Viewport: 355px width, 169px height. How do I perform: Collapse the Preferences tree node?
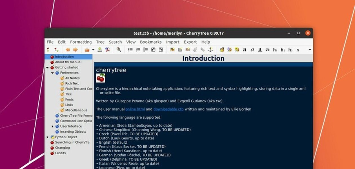click(52, 73)
